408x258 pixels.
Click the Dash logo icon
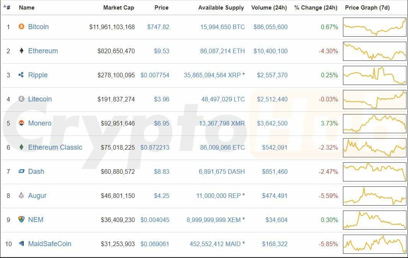pyautogui.click(x=21, y=171)
